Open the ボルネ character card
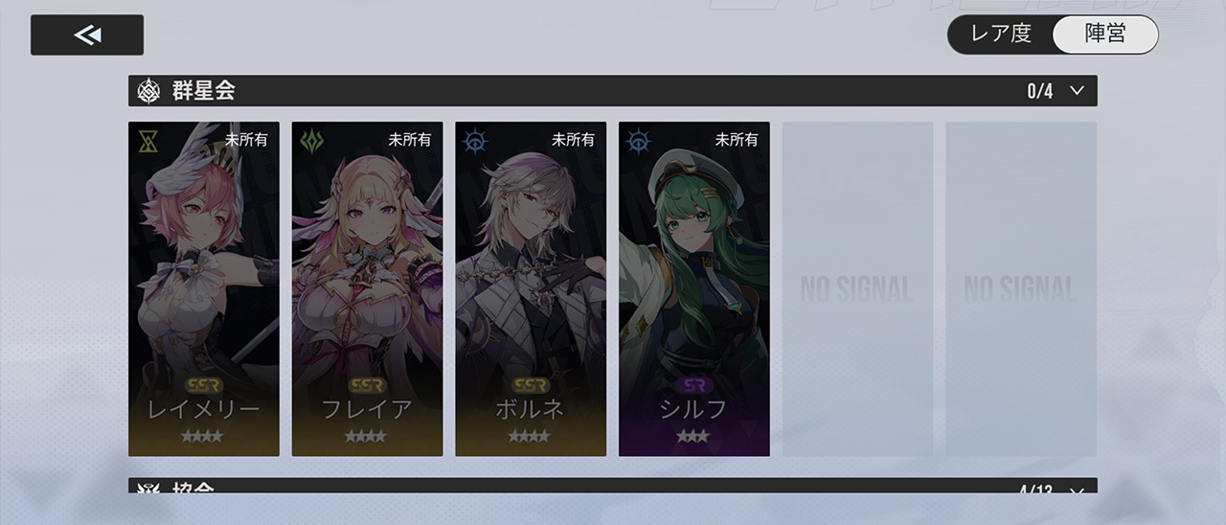The height and width of the screenshot is (525, 1226). 531,288
